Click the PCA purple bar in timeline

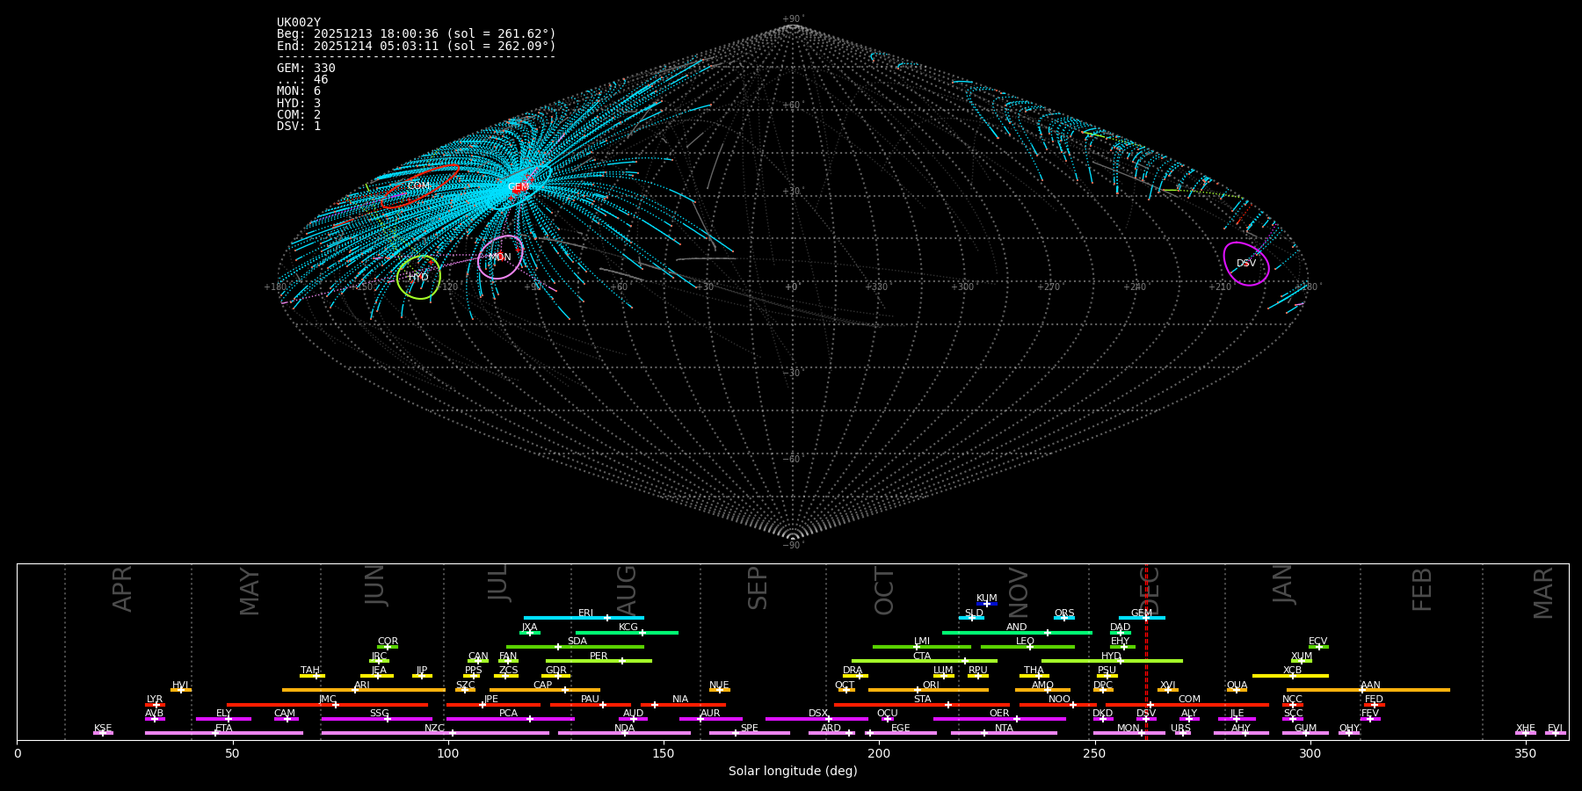pos(510,719)
